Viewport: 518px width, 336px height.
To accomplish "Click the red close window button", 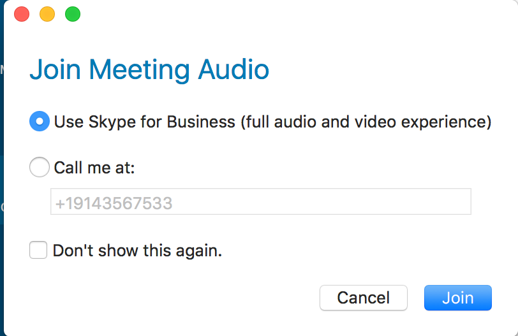I will 22,13.
